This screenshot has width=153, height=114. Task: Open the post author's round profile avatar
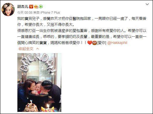click(x=8, y=9)
